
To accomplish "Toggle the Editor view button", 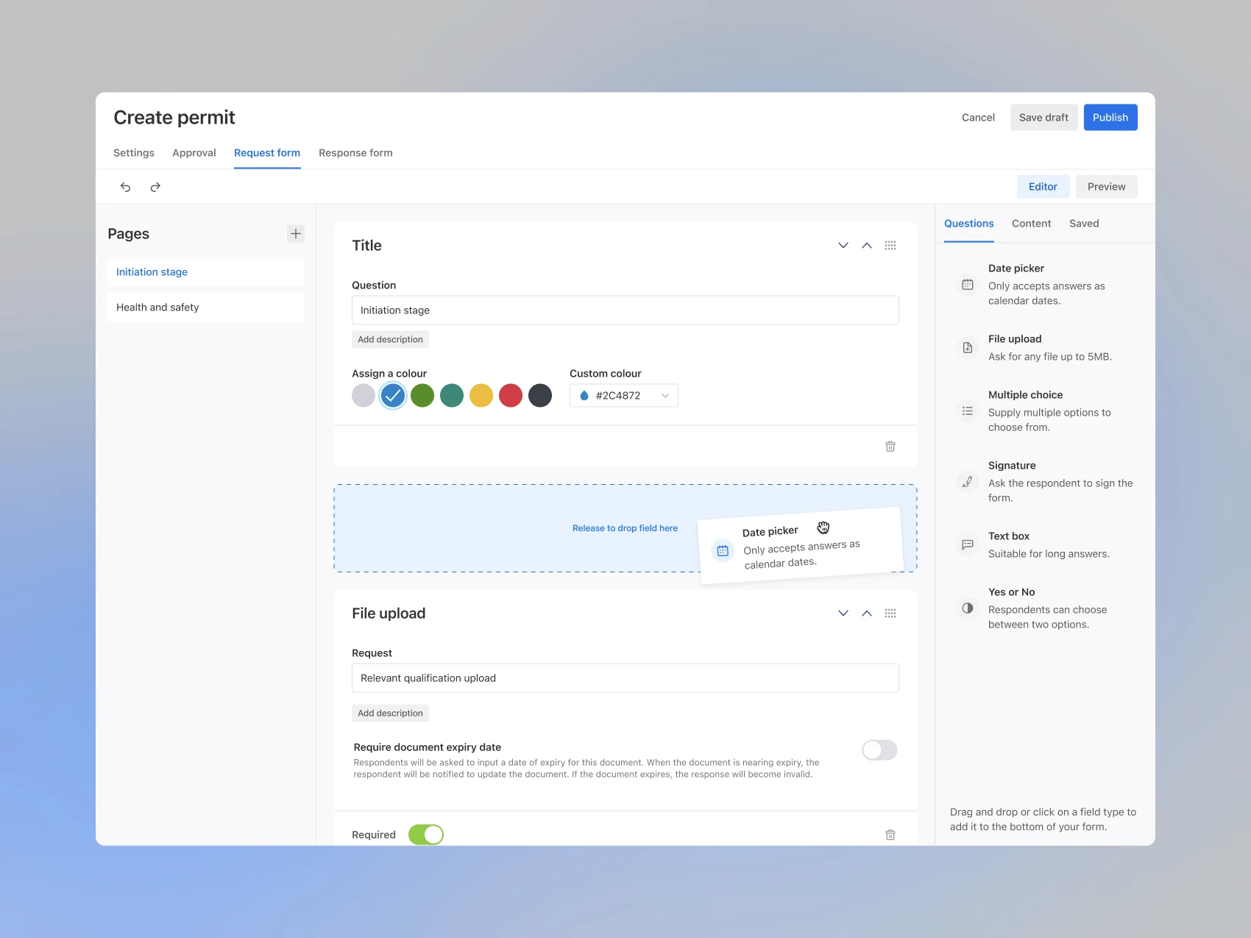I will pyautogui.click(x=1043, y=186).
